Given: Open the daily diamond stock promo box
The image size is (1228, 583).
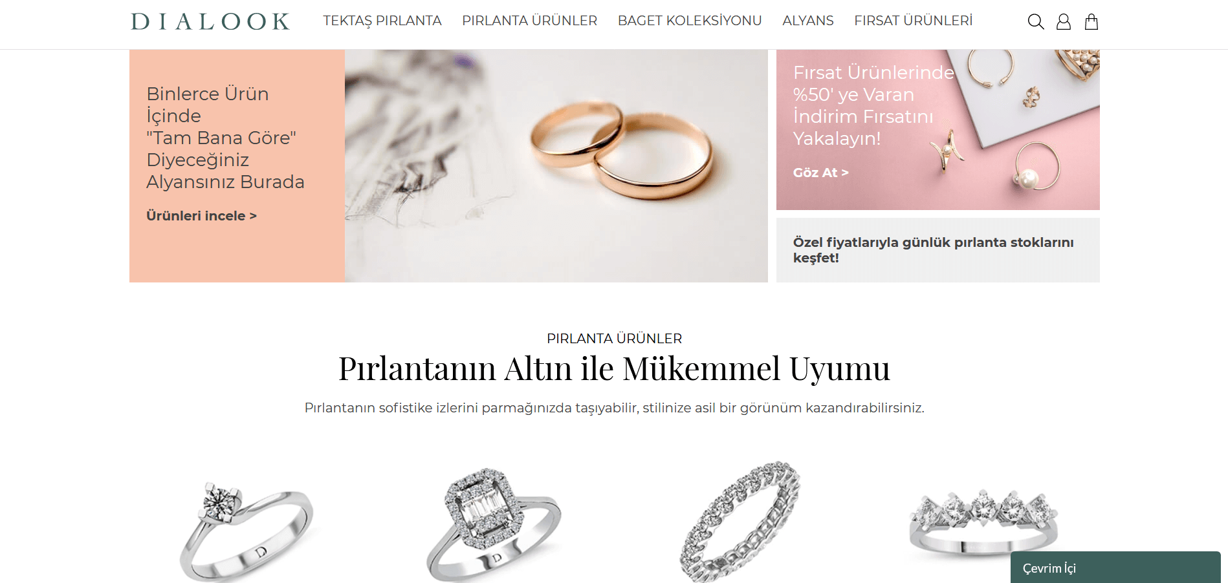Looking at the screenshot, I should click(938, 250).
